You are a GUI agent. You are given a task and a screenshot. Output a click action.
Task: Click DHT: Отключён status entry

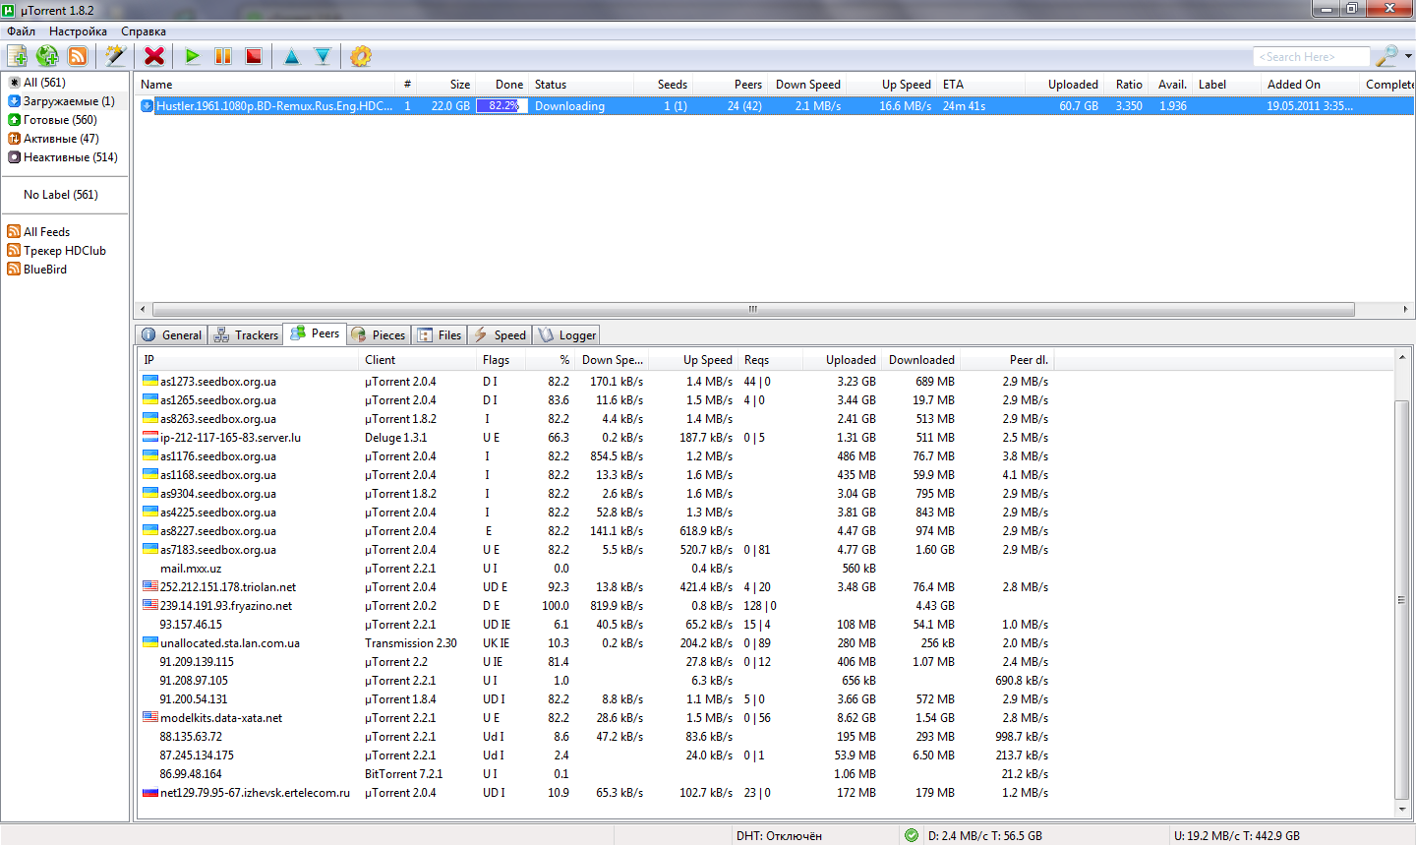tap(779, 836)
